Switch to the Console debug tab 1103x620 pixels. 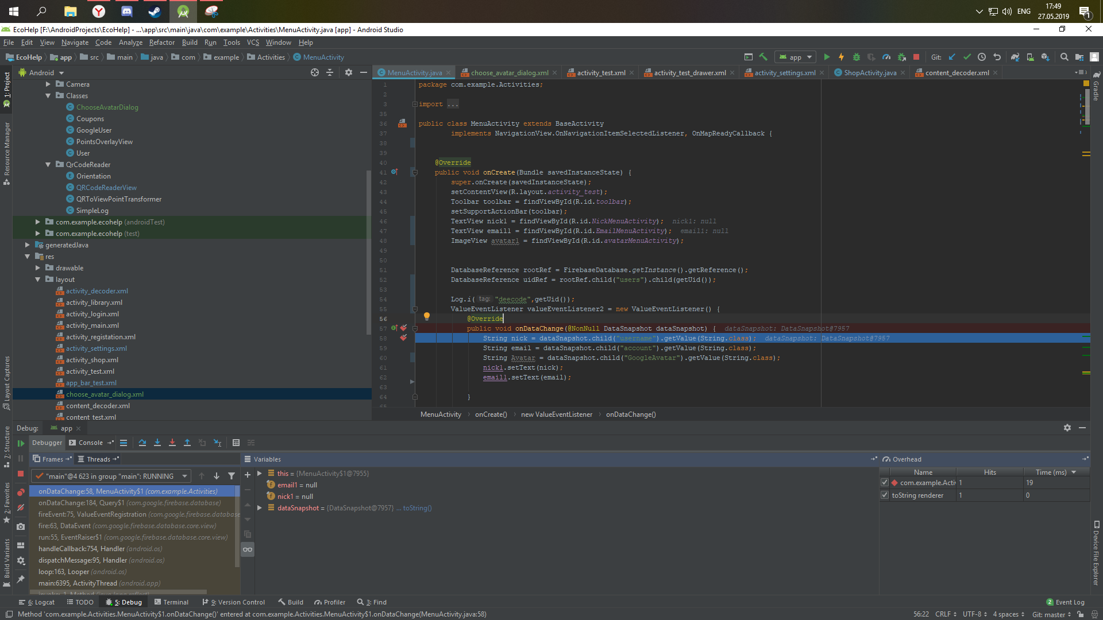(90, 443)
